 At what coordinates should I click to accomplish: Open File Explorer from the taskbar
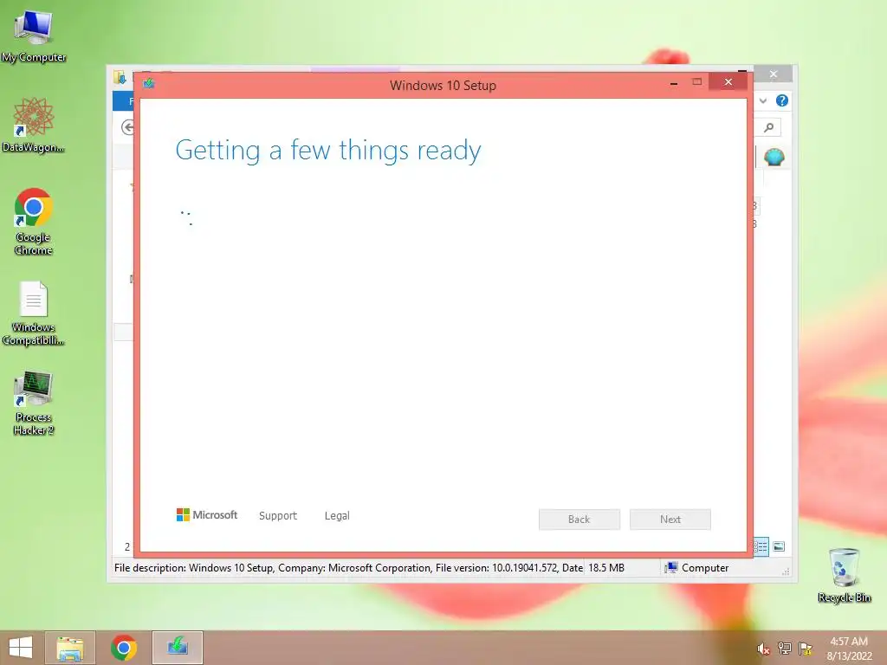[70, 648]
